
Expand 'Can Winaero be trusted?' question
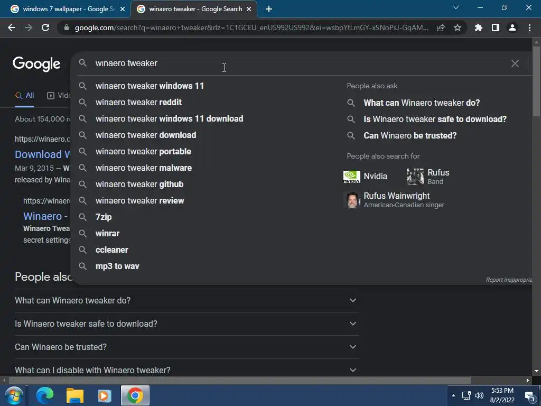point(186,347)
